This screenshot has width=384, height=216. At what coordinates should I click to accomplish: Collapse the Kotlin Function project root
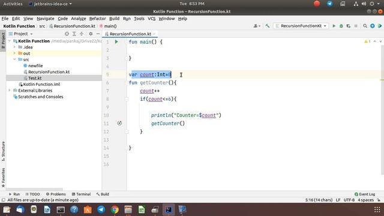[x=10, y=41]
